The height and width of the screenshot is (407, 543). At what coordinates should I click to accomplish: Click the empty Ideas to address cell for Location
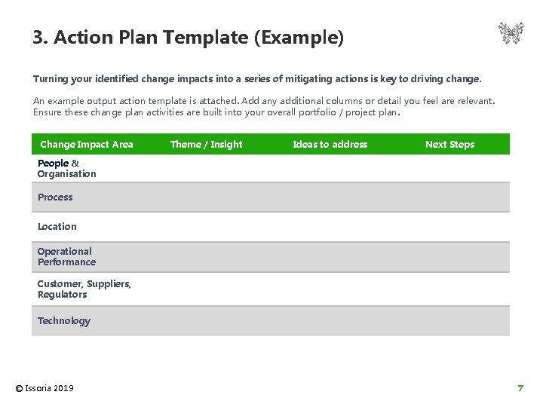[x=330, y=227]
